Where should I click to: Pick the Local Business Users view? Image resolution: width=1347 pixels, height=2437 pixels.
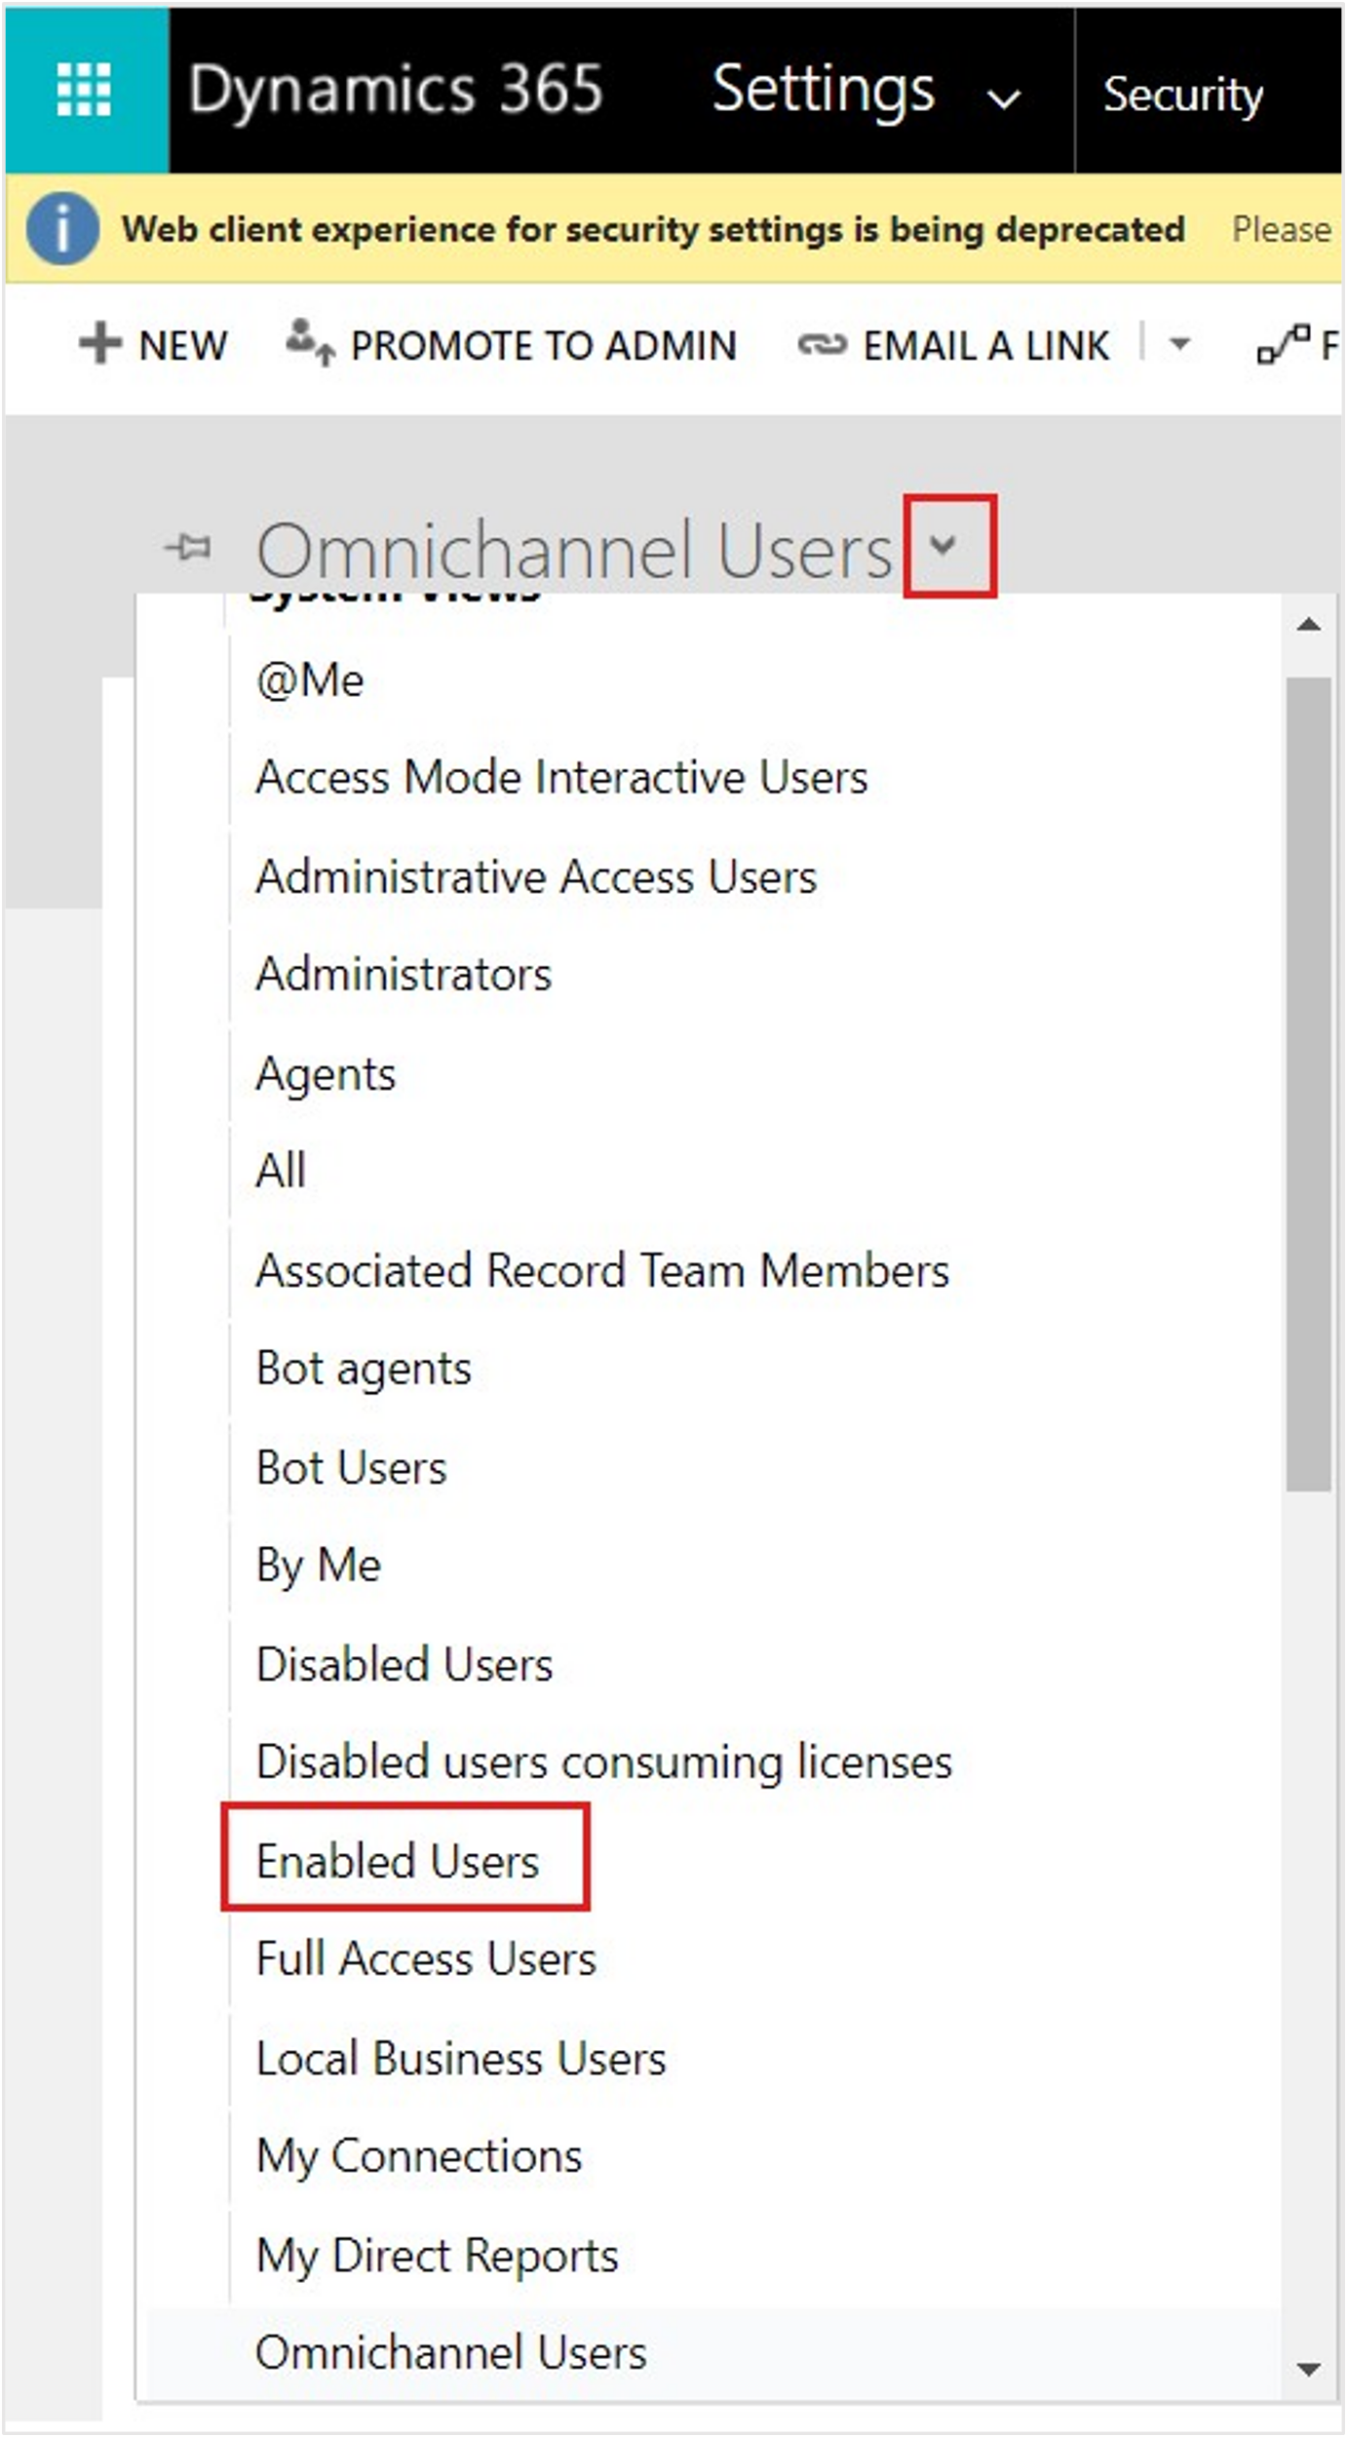(461, 2059)
